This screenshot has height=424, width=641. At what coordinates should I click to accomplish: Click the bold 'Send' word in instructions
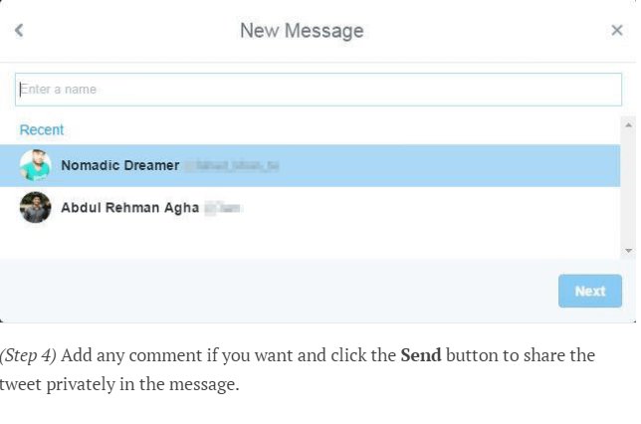[x=421, y=355]
